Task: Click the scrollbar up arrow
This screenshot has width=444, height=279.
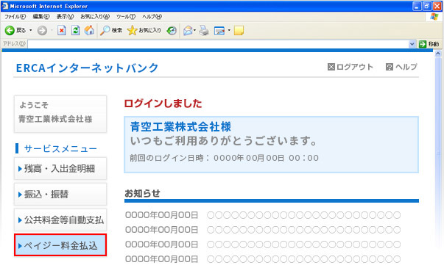Action: pos(438,53)
